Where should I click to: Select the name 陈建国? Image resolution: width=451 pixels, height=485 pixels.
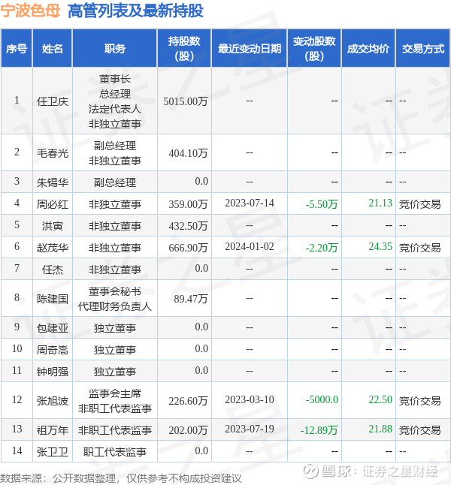pyautogui.click(x=53, y=299)
